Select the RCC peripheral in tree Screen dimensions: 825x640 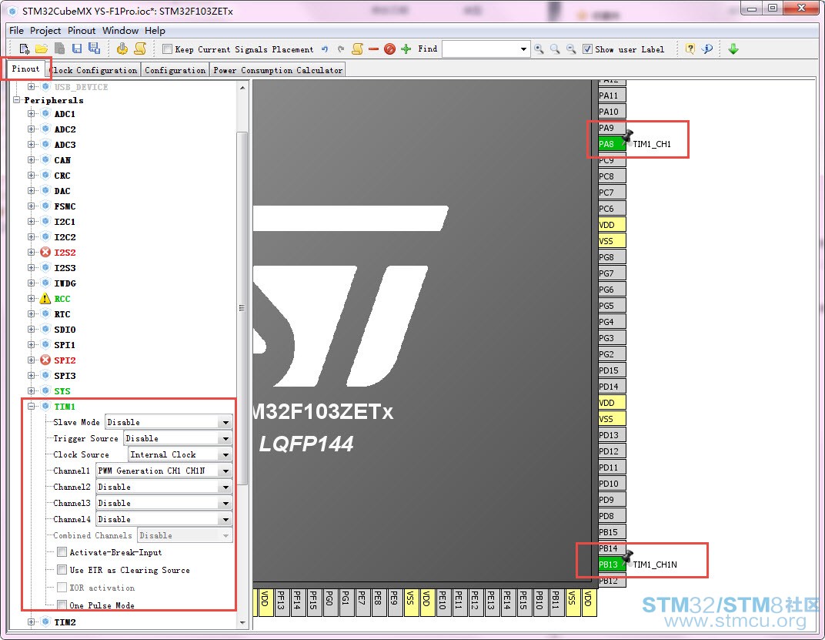(62, 299)
